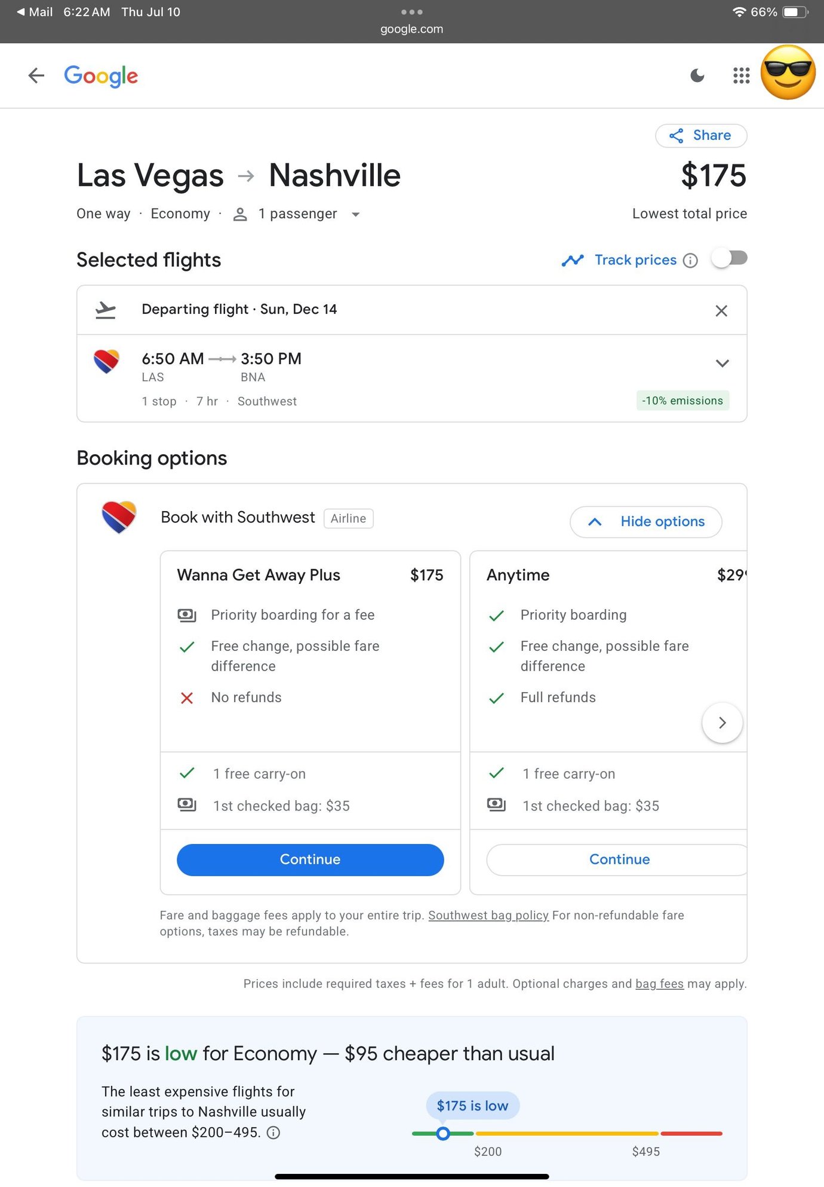Toggle dark mode with the moon icon
The image size is (824, 1187).
[697, 75]
